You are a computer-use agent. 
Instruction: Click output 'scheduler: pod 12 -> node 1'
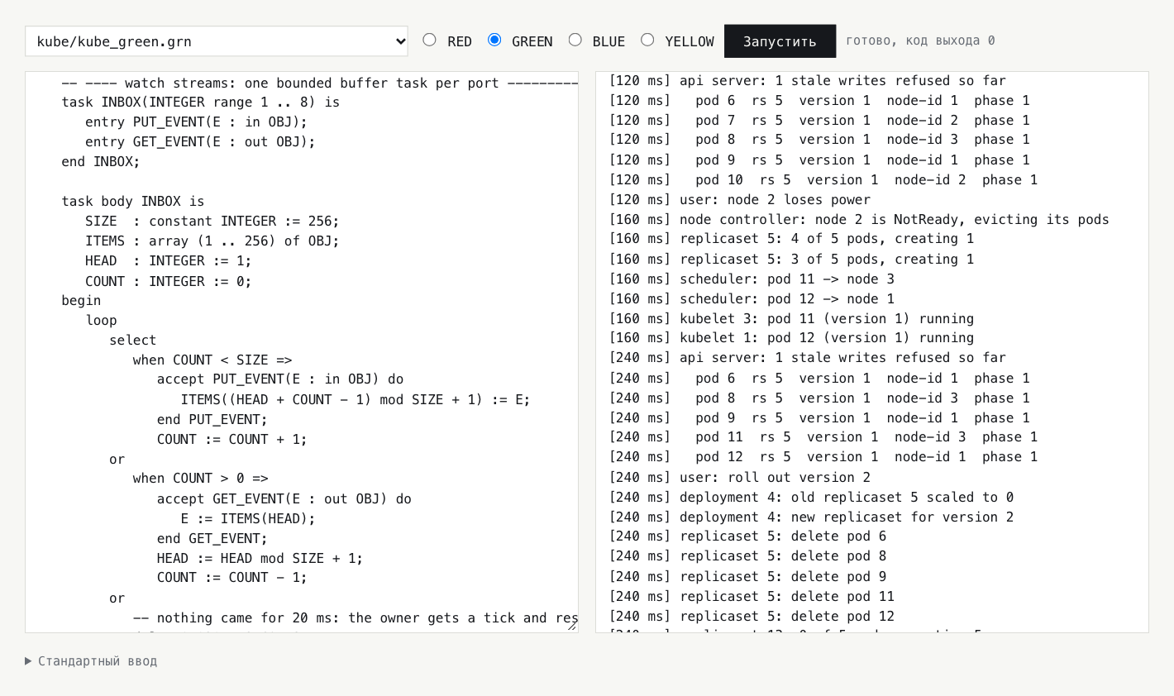click(751, 299)
